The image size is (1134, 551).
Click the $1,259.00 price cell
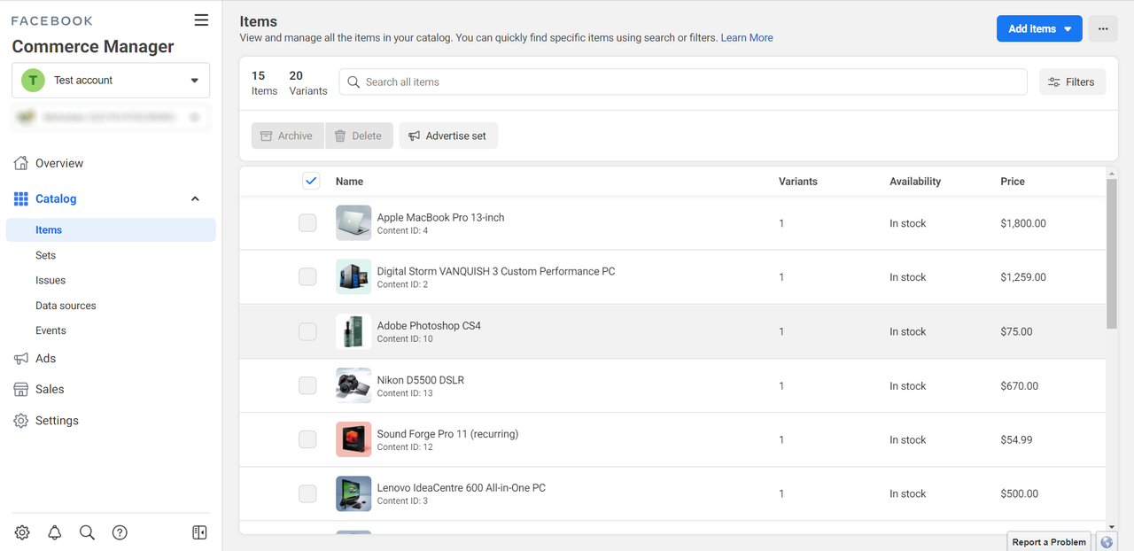tap(1023, 277)
